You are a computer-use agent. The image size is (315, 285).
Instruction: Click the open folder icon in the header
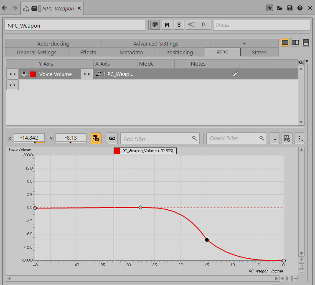click(x=280, y=8)
